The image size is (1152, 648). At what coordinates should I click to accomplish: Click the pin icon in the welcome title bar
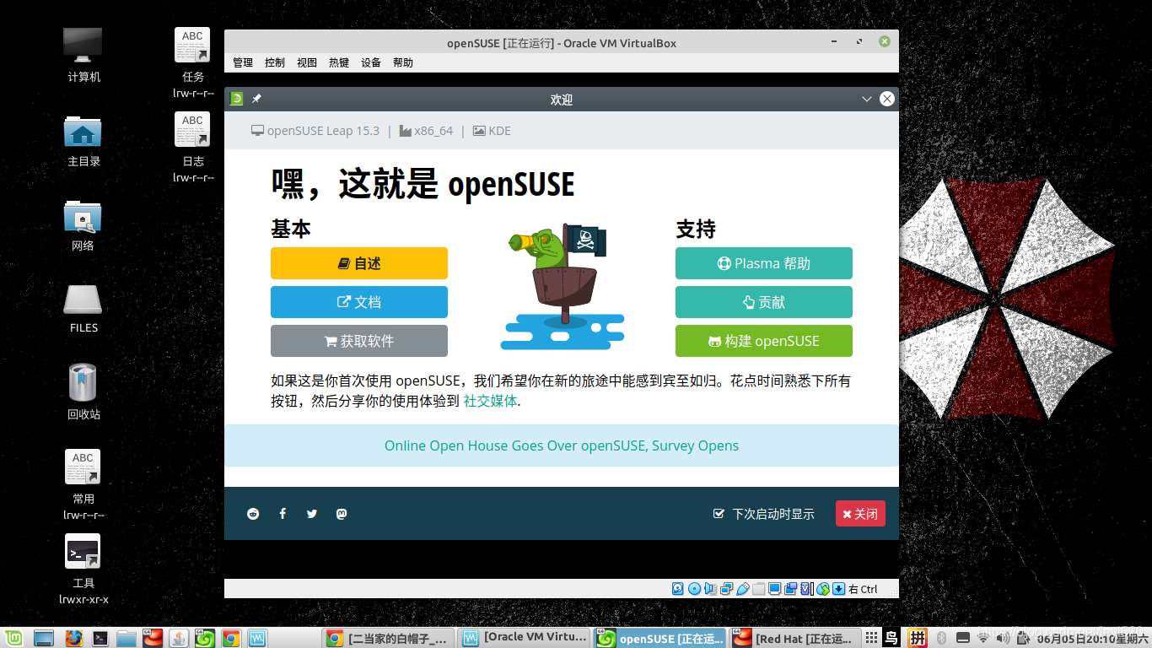(256, 99)
